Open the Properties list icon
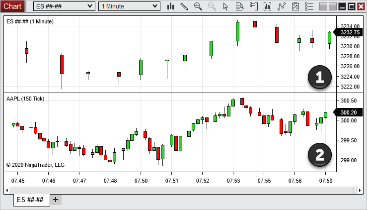Viewport: 367px width, 210px height. pos(309,6)
